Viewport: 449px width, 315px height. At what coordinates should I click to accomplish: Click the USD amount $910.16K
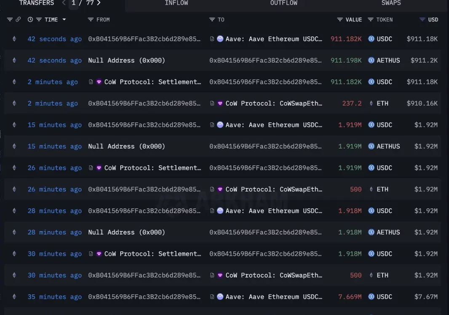(422, 103)
